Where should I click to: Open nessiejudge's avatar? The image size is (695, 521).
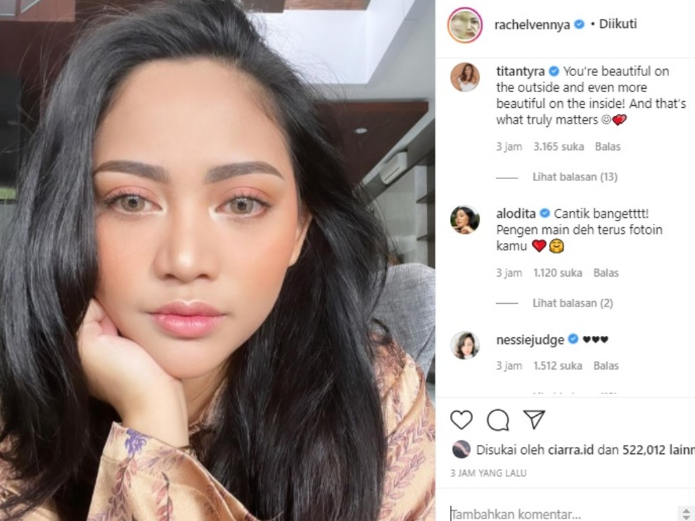464,345
